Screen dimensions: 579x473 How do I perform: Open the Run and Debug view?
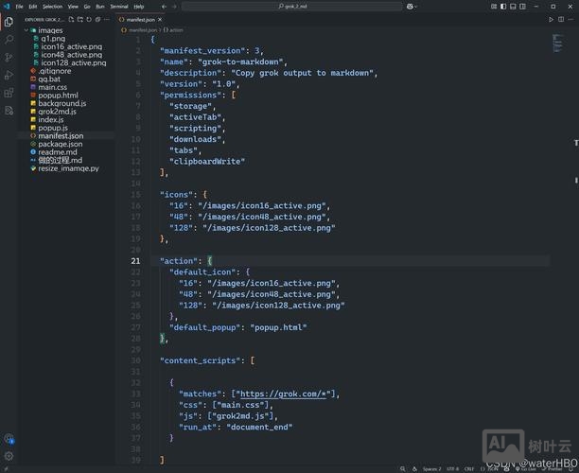point(9,76)
